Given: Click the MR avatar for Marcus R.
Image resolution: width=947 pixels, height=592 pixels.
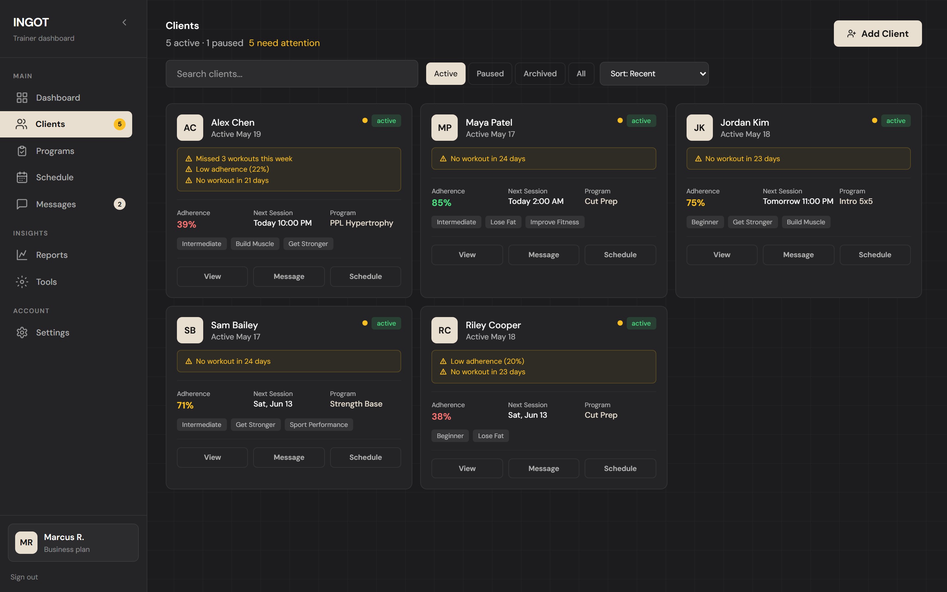Looking at the screenshot, I should pyautogui.click(x=26, y=542).
